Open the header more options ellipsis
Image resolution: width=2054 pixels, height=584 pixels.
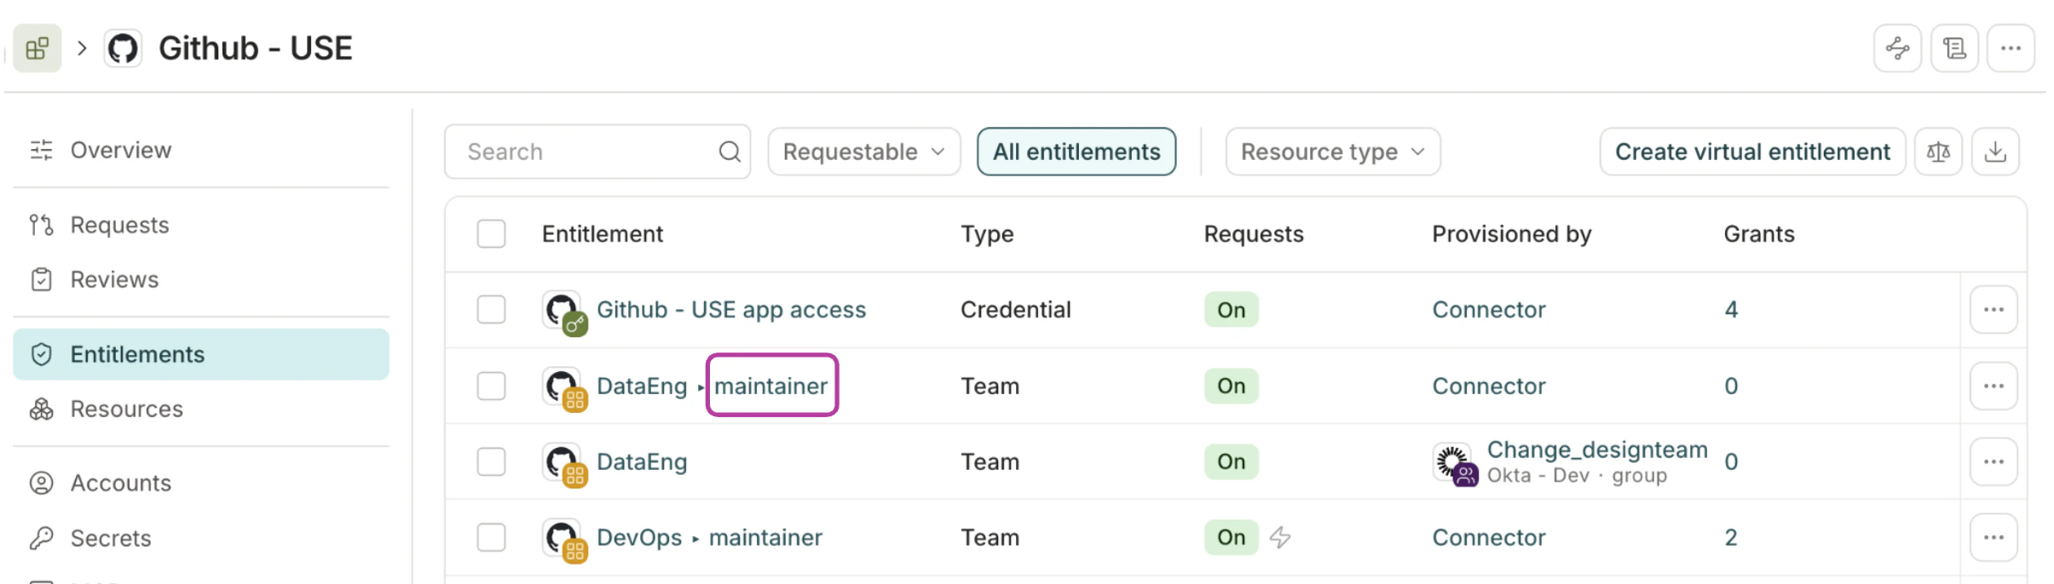tap(2011, 49)
